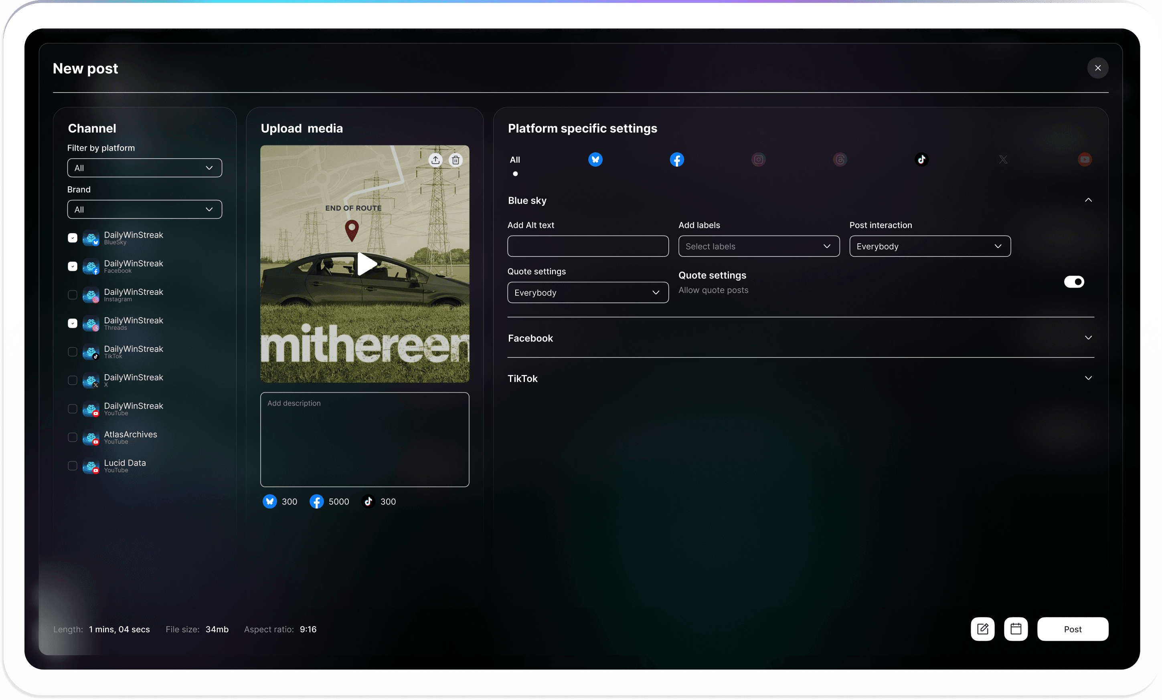This screenshot has height=700, width=1162.
Task: Play the uploaded video
Action: coord(366,264)
